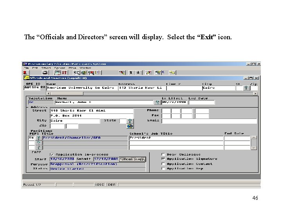Open the second row PEPS Title lookup
This screenshot has height=212, width=282.
38,143
